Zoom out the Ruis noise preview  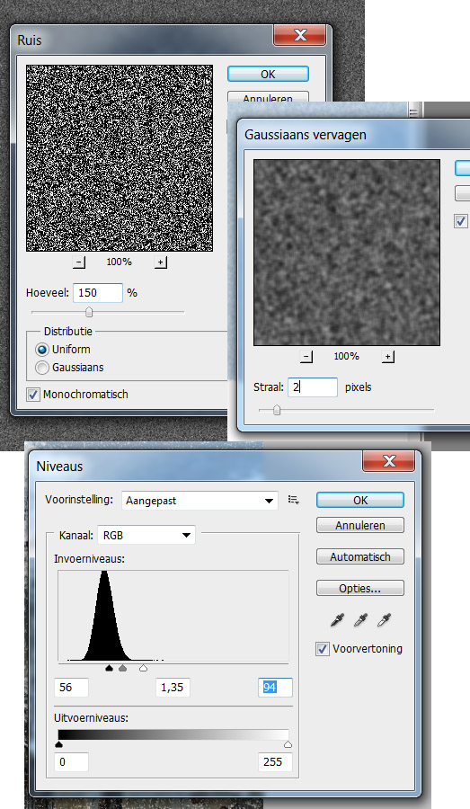click(79, 262)
